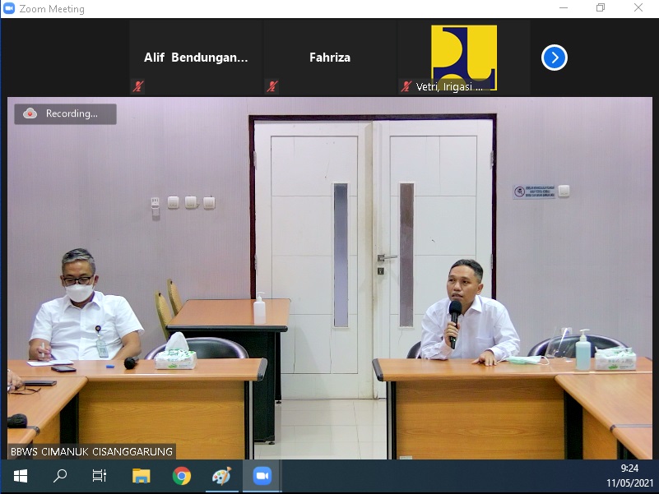
Task: Launch File Explorer from the taskbar
Action: point(141,476)
